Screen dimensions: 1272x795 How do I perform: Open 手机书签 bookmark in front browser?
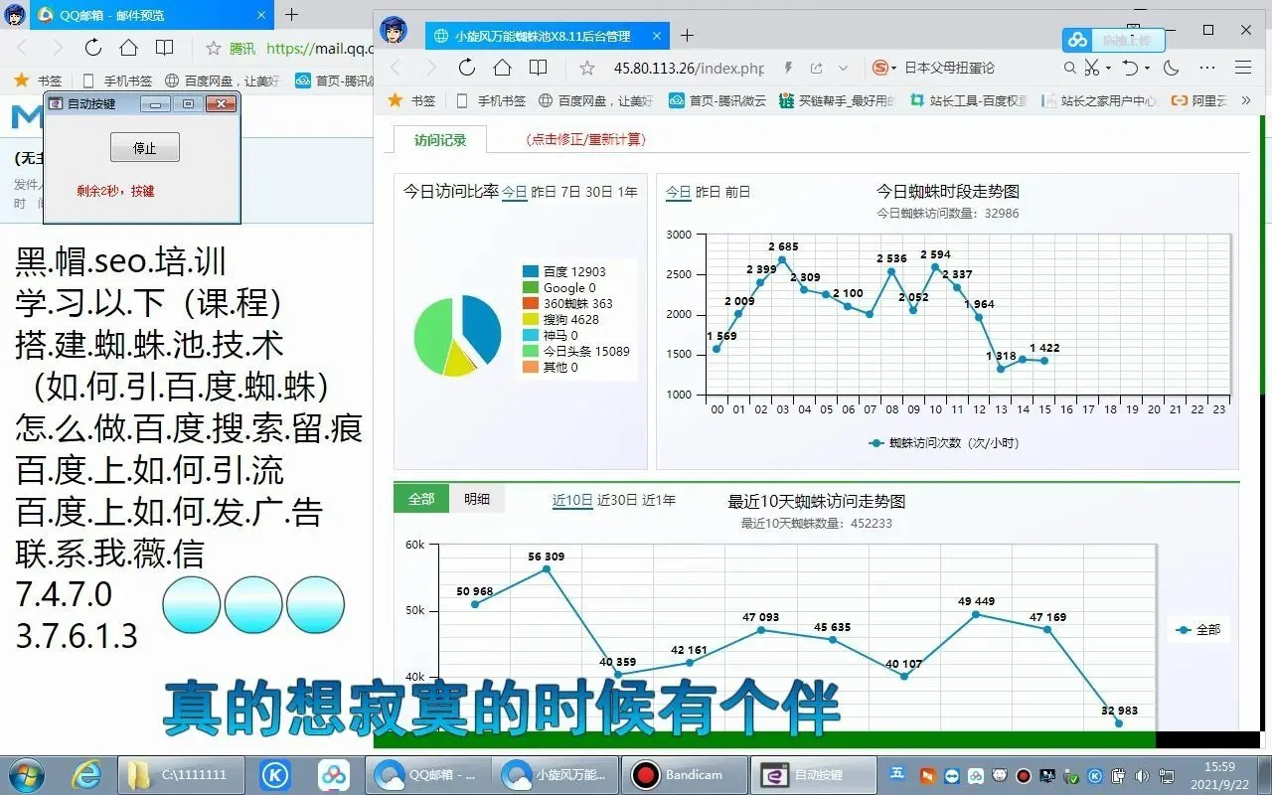click(x=491, y=100)
